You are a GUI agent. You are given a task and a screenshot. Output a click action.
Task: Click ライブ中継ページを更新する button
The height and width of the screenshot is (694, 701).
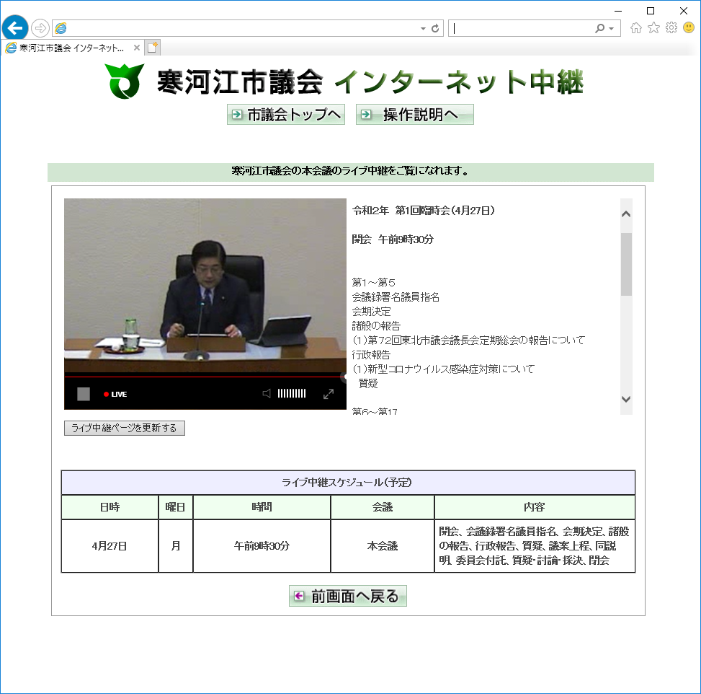pos(125,428)
